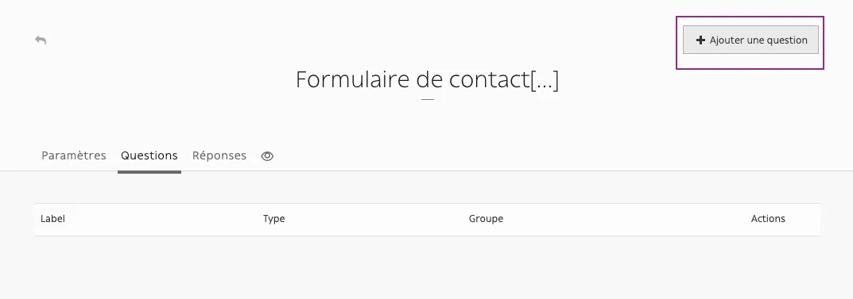Sort by the Label column header
Image resolution: width=853 pixels, height=299 pixels.
tap(52, 219)
